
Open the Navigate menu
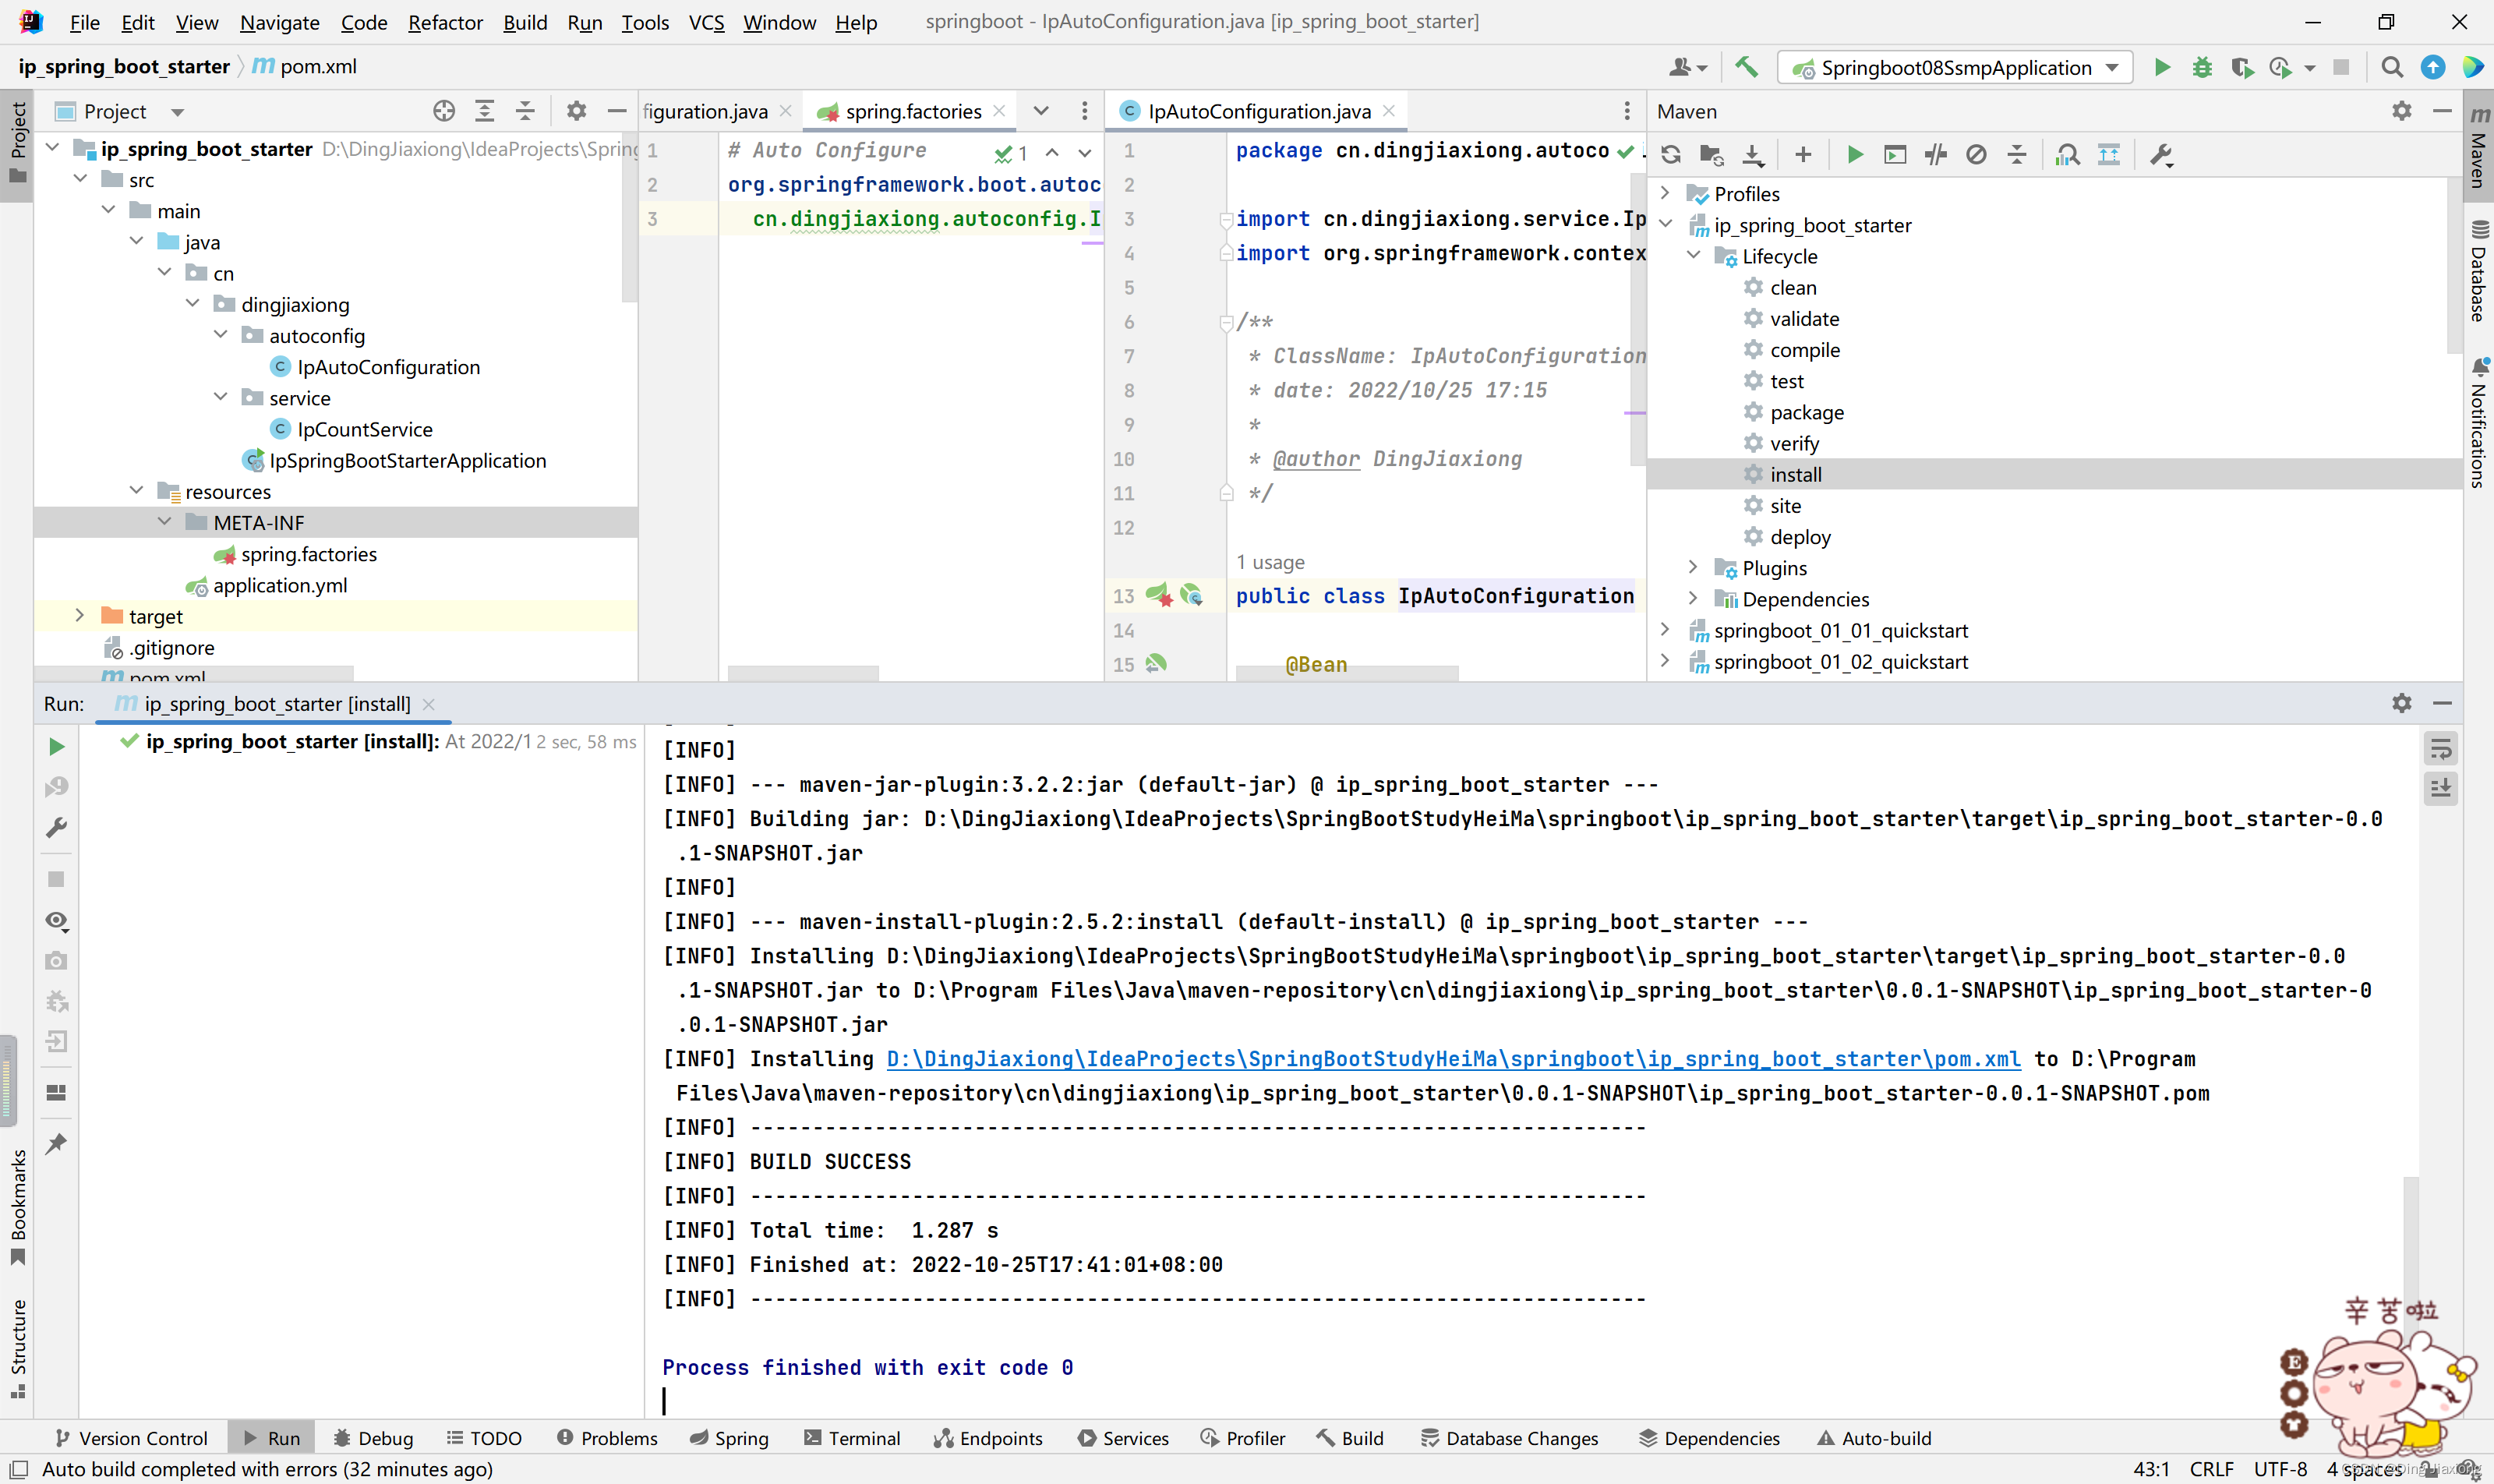click(x=279, y=22)
